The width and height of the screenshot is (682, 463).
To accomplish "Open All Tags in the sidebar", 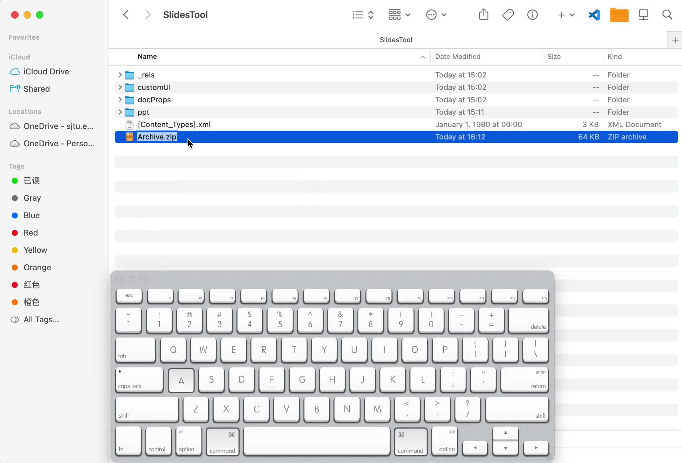I will (x=42, y=320).
